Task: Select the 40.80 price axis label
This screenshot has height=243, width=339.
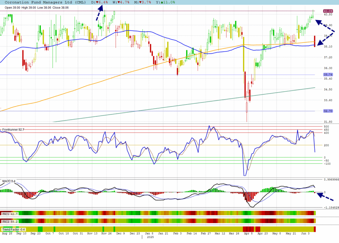Action: pos(328,15)
